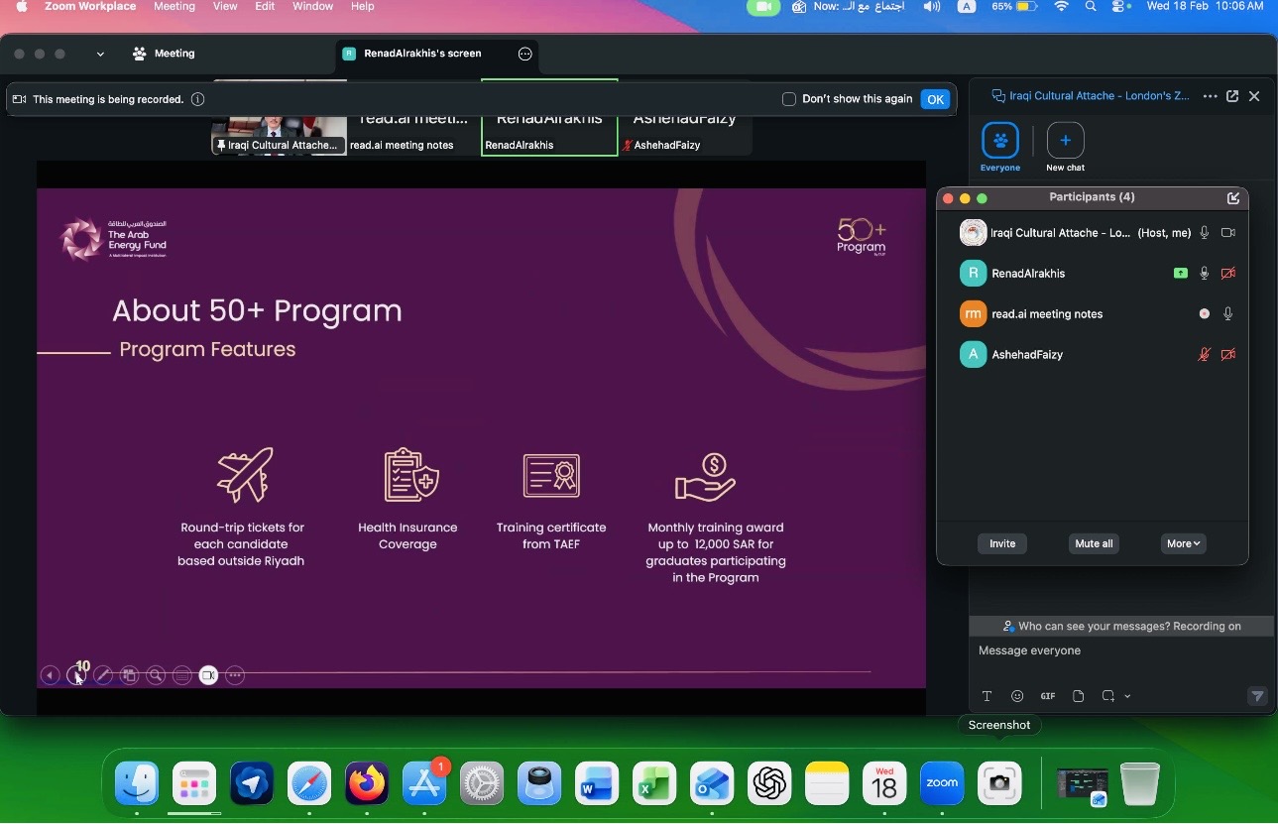Screen dimensions: 1278x824
Task: Open the window dropdown chevron beside Meeting tab
Action: click(x=100, y=55)
